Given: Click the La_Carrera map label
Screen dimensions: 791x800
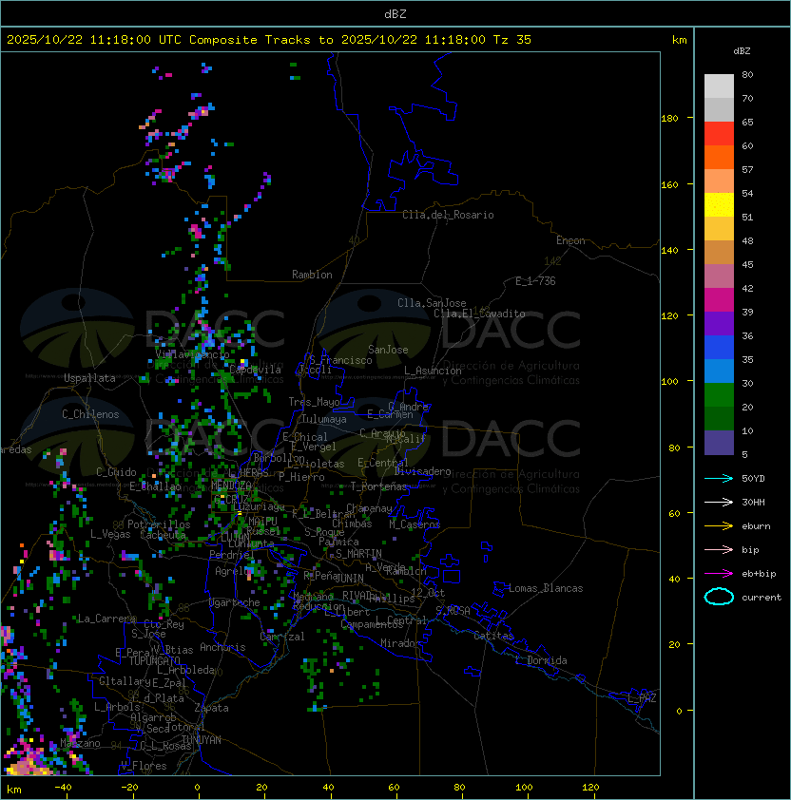Looking at the screenshot, I should pyautogui.click(x=106, y=619).
